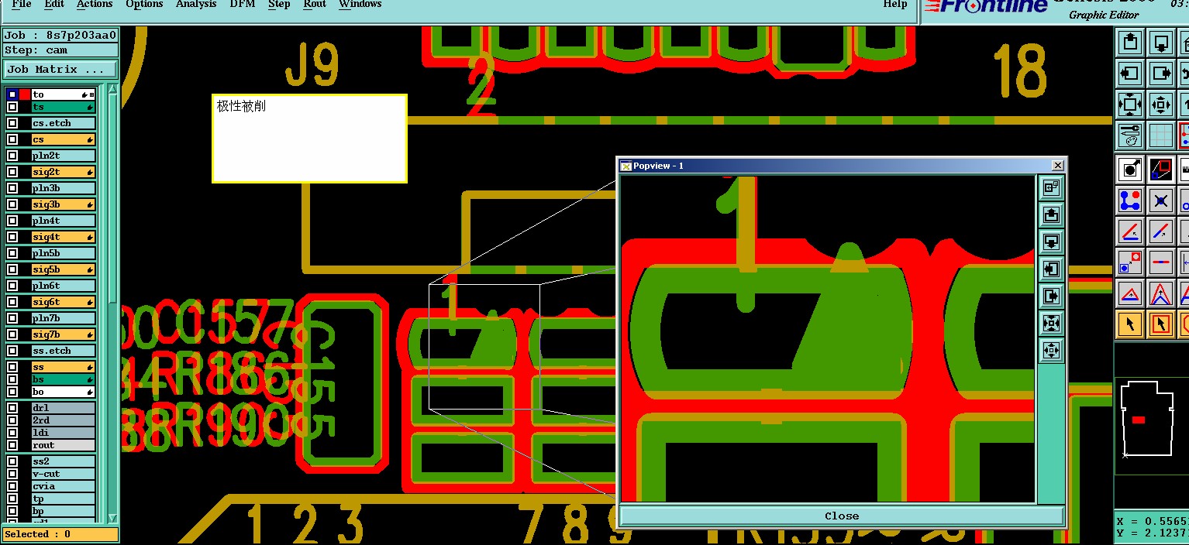Click the red color swatch next to layer to
1189x545 pixels.
coord(25,94)
